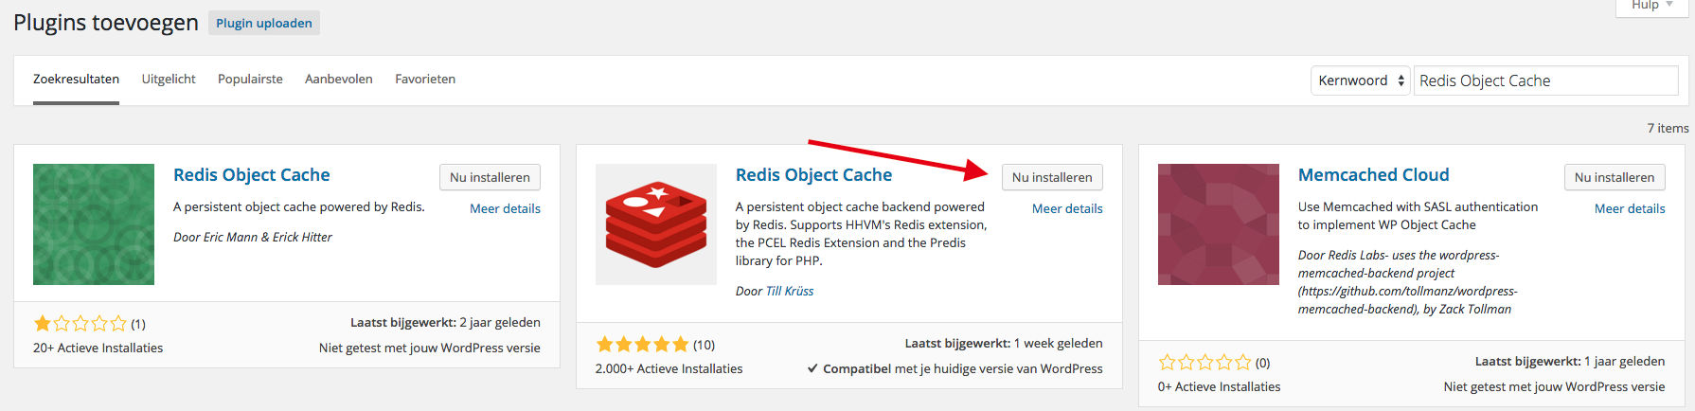Viewport: 1695px width, 411px height.
Task: Open Meer details for Memcached Cloud
Action: tap(1630, 208)
